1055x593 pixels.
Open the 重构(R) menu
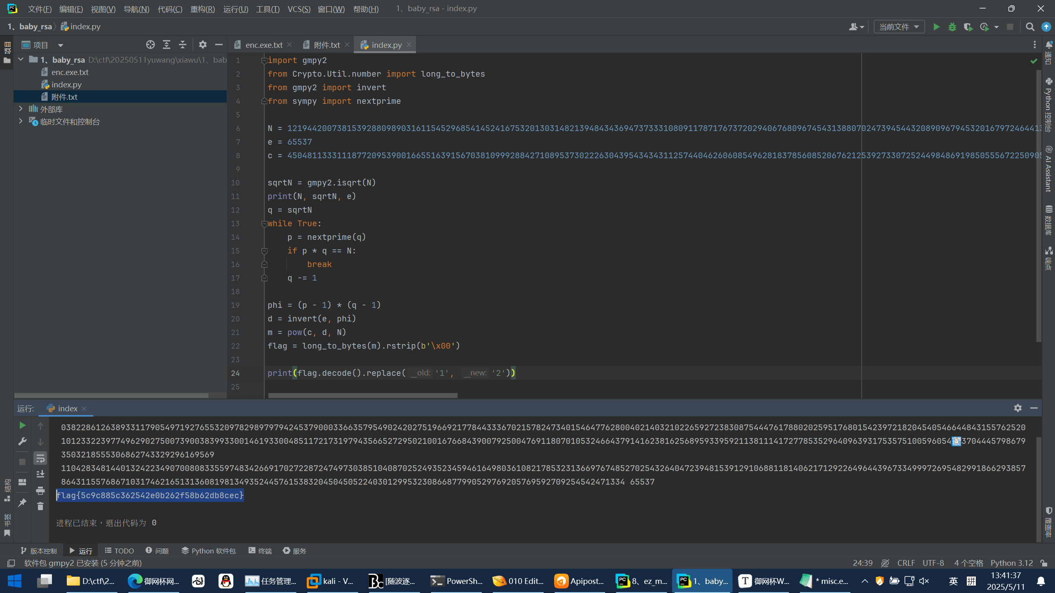coord(202,9)
